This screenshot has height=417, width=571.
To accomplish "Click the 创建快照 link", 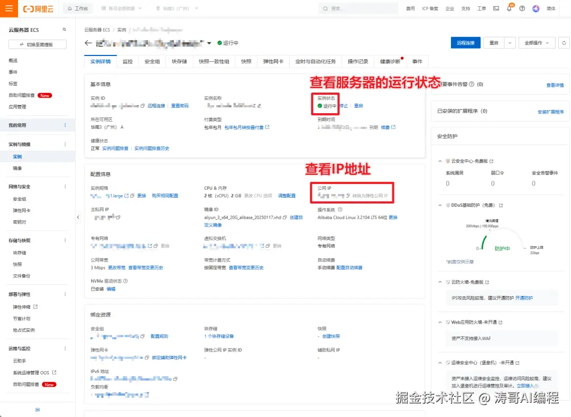I will (x=331, y=336).
